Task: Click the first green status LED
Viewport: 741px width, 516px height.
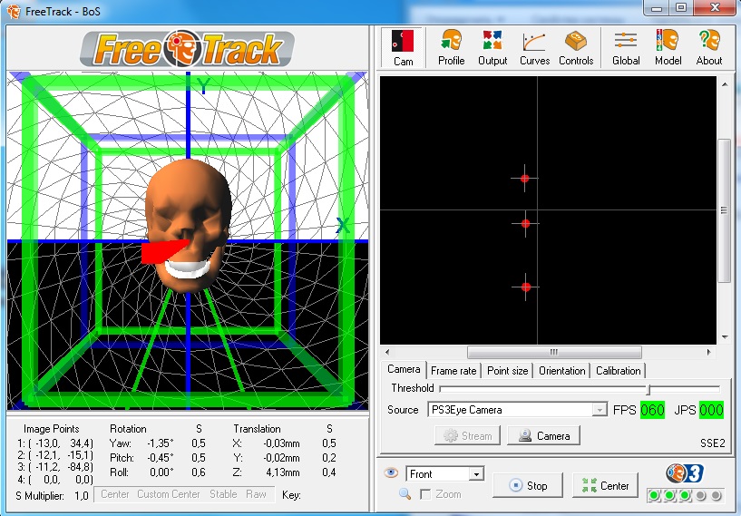Action: tap(654, 495)
